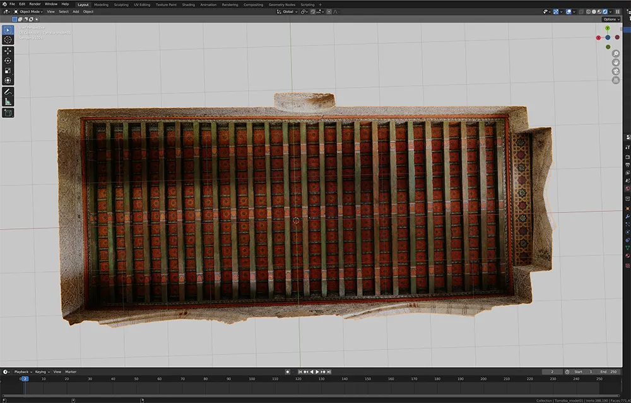Screen dimensions: 631x403
Task: Select the Move tool
Action: click(x=8, y=50)
